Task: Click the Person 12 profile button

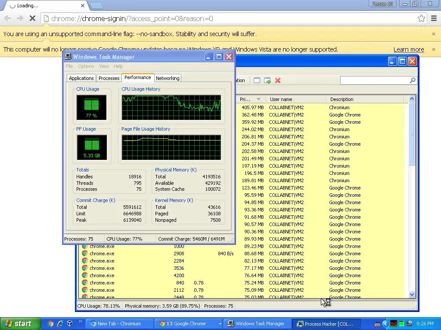Action: coord(382,4)
